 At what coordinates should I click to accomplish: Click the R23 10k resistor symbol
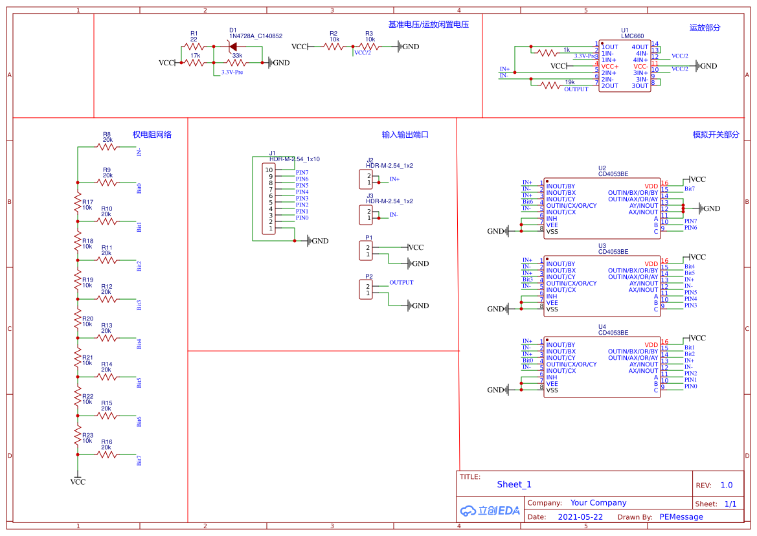(x=78, y=435)
